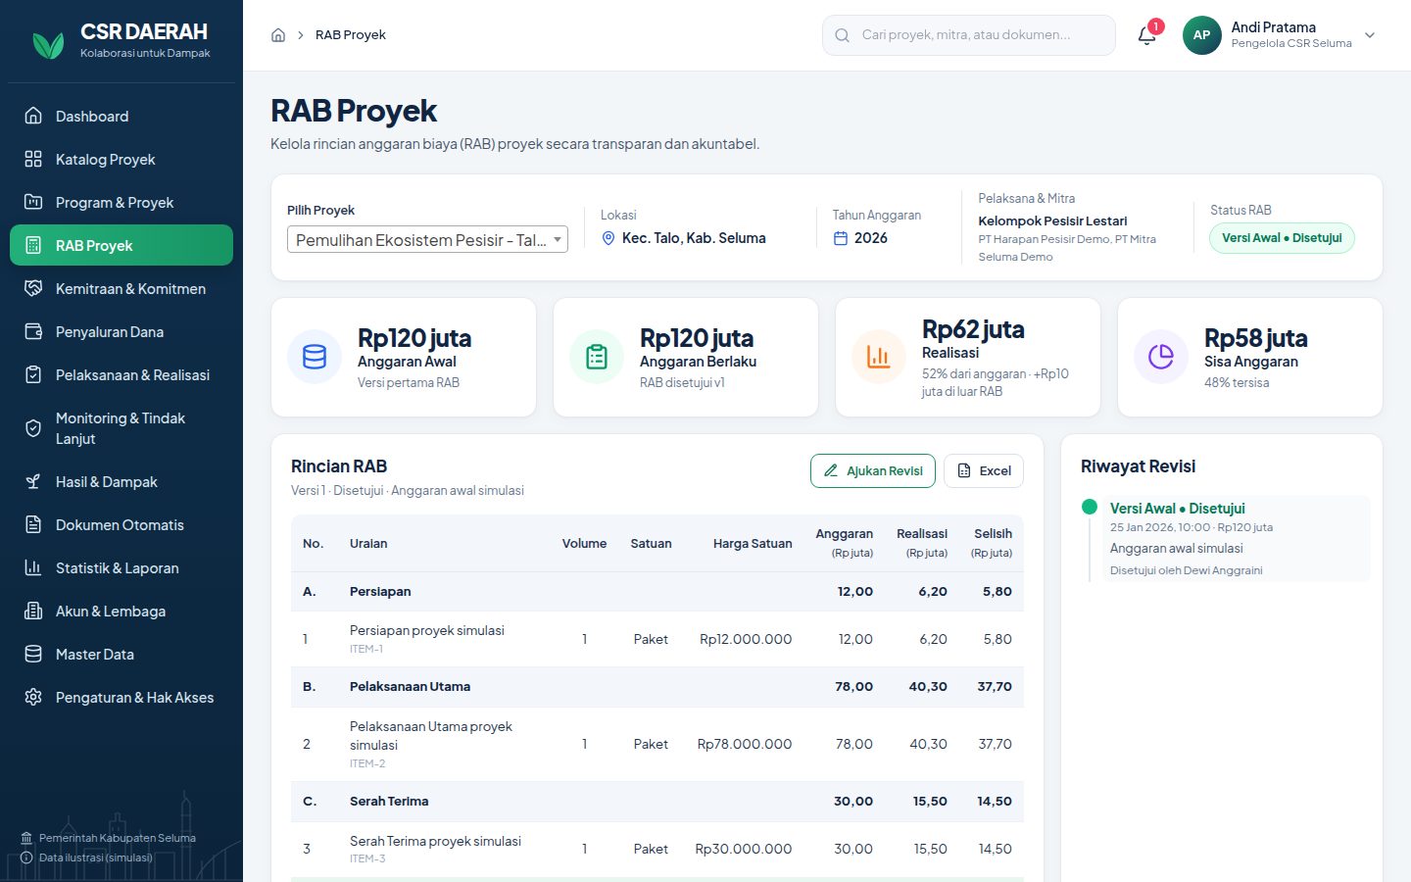Click the Dashboard home icon in sidebar
The image size is (1411, 882).
[33, 116]
